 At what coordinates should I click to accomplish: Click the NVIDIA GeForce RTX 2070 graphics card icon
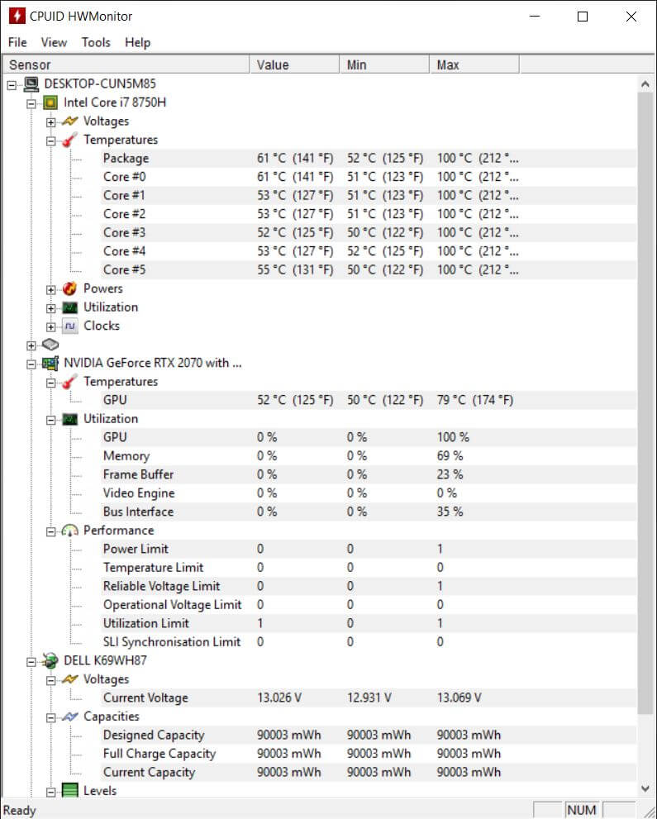[x=50, y=363]
